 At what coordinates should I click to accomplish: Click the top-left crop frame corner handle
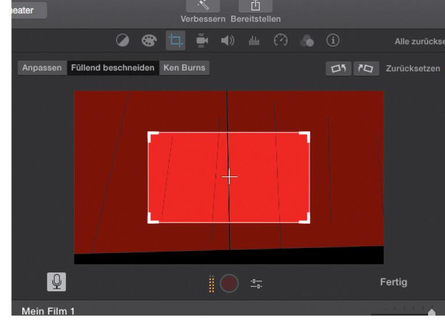(153, 136)
